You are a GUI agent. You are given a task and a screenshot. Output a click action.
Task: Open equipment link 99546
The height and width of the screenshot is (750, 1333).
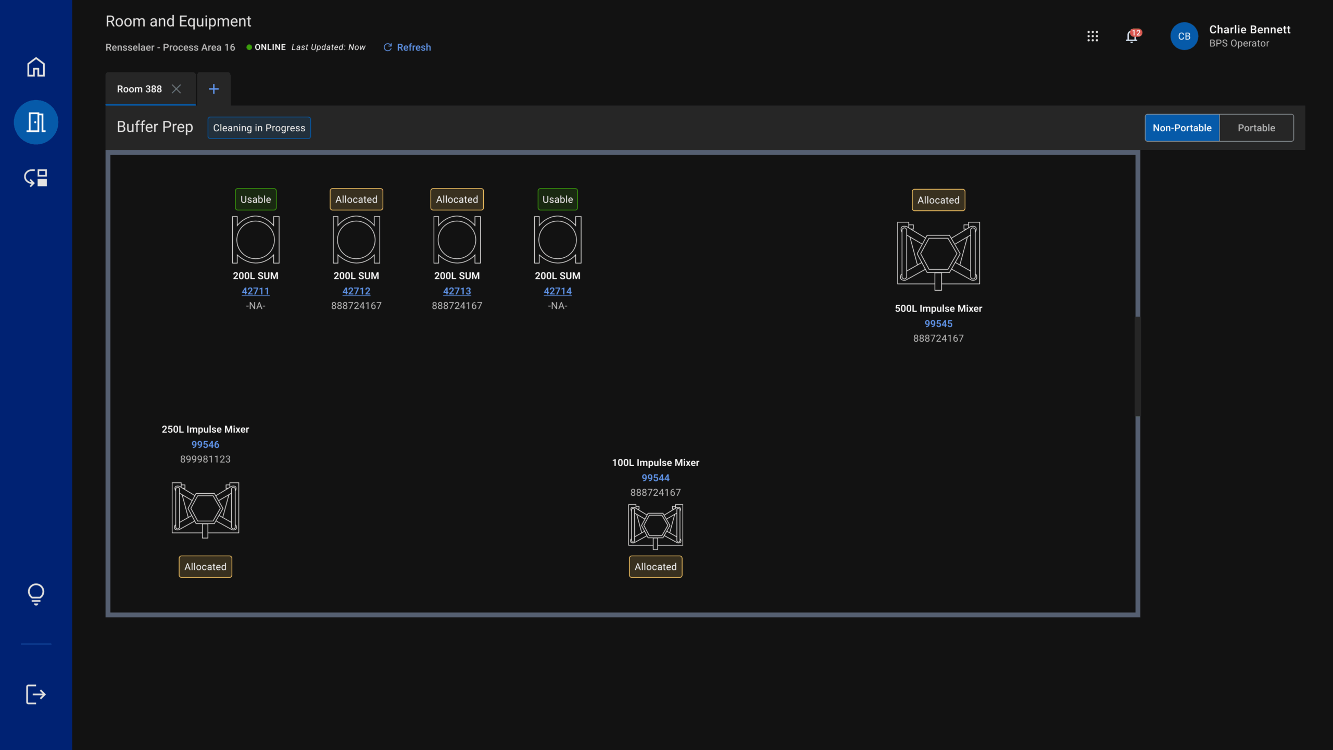tap(205, 444)
